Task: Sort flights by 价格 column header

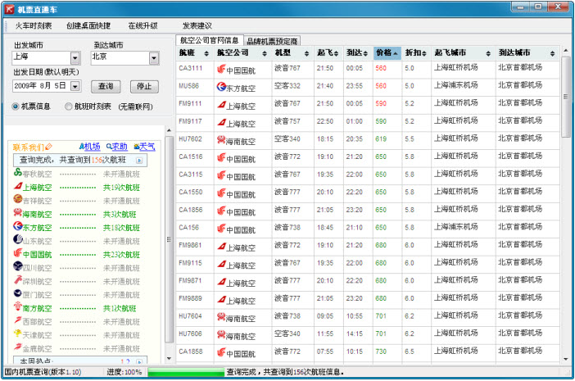Action: 387,52
